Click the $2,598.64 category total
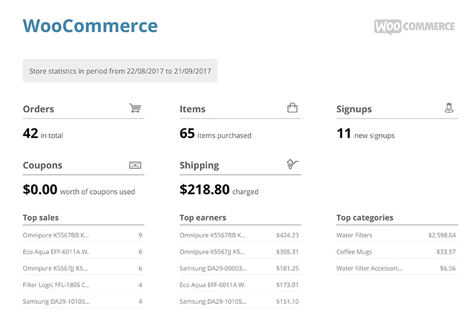The height and width of the screenshot is (320, 476). (442, 235)
